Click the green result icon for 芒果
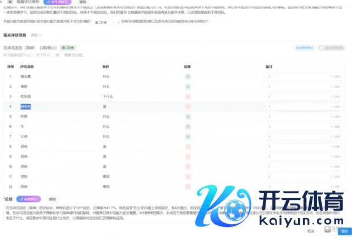 [188, 117]
